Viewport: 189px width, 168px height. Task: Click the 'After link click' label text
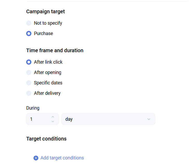(x=48, y=62)
